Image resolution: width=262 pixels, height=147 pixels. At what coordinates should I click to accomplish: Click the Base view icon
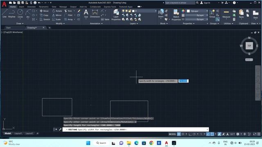pyautogui.click(x=255, y=14)
